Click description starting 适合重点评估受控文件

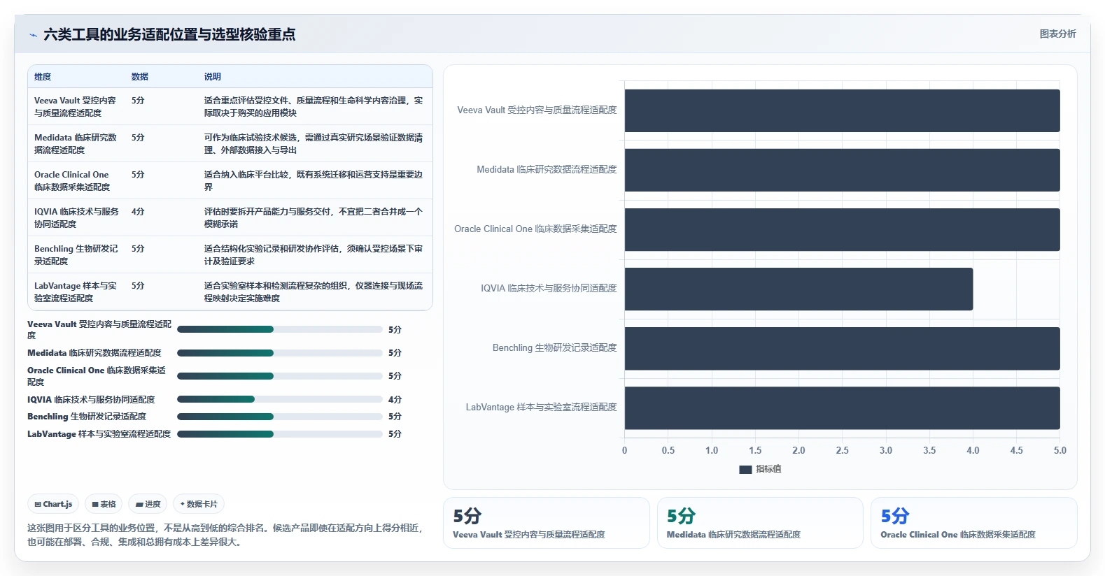click(314, 106)
